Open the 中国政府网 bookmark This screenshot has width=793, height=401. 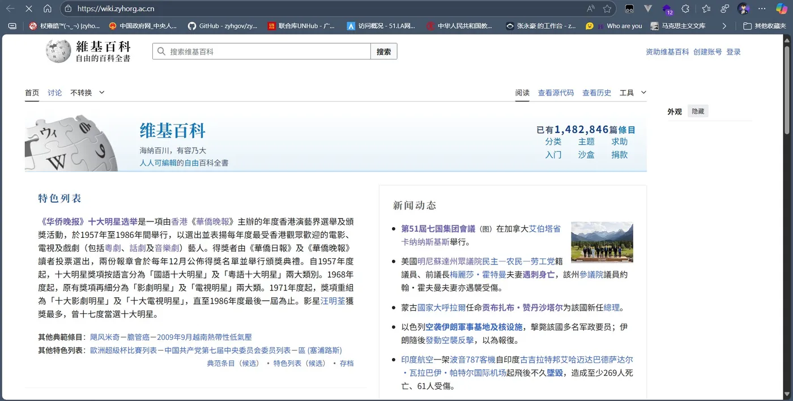142,25
